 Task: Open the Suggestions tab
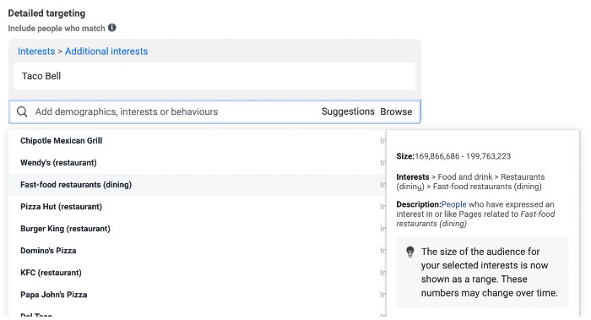click(348, 111)
